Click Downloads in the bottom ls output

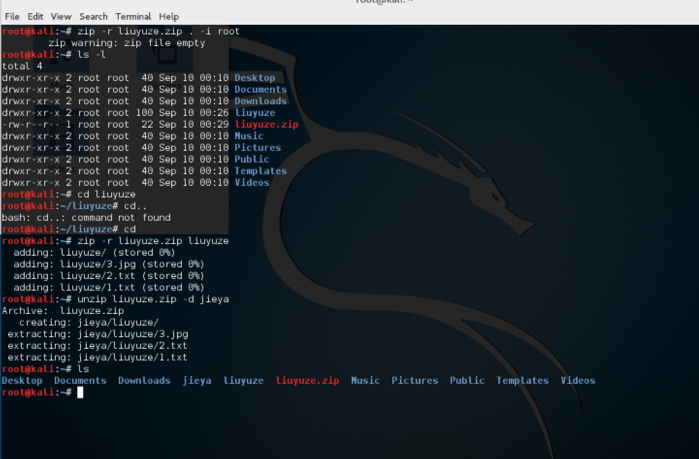(144, 381)
